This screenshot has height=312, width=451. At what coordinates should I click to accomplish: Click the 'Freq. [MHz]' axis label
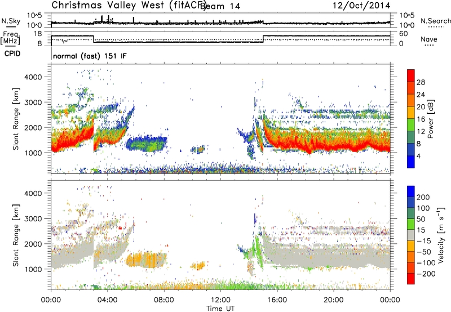pyautogui.click(x=10, y=38)
